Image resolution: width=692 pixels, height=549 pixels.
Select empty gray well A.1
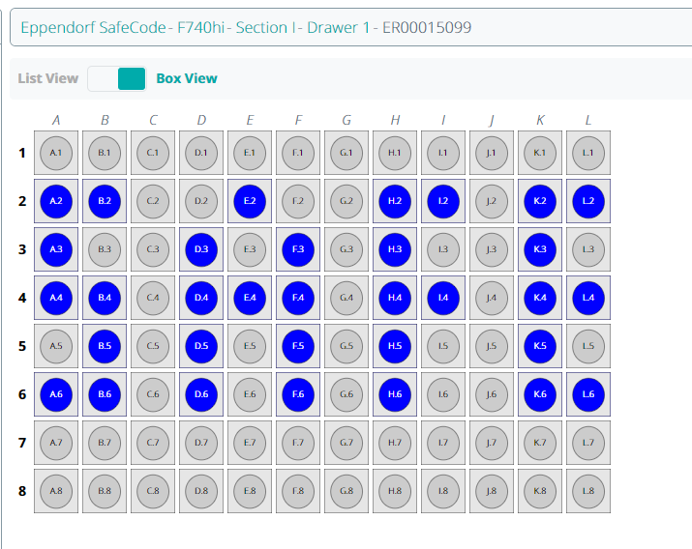pyautogui.click(x=56, y=153)
